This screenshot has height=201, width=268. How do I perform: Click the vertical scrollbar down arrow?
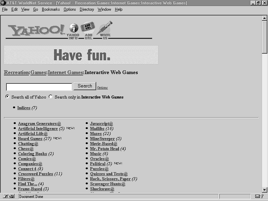click(x=264, y=190)
